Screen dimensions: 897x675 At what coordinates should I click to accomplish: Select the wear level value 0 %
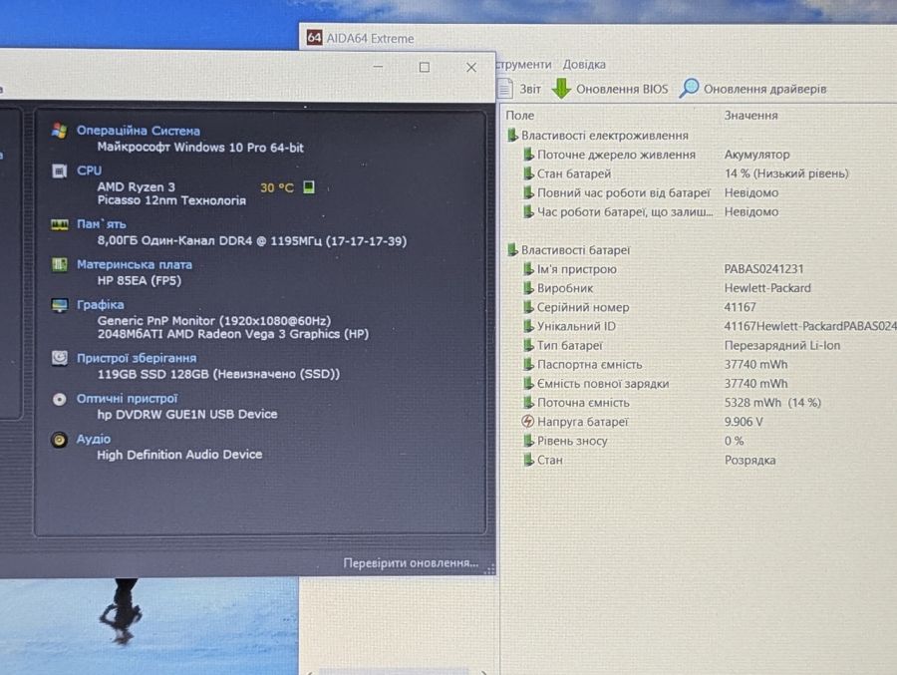734,441
